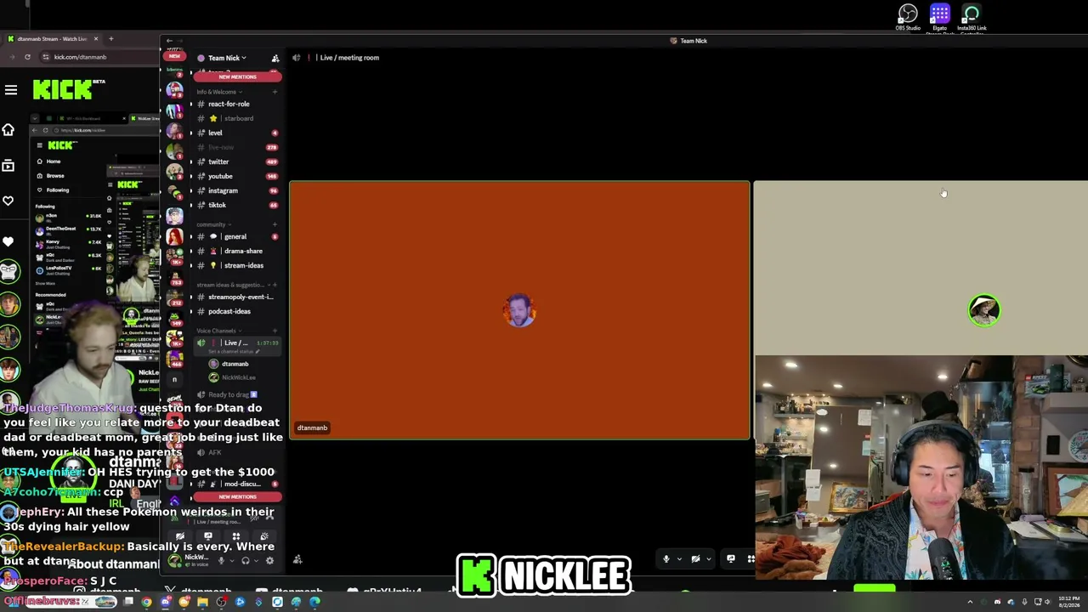Image resolution: width=1088 pixels, height=612 pixels.
Task: Jump to the top New Mentions banner
Action: point(237,76)
